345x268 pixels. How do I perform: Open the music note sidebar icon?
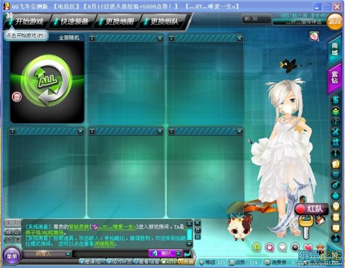coord(336,238)
